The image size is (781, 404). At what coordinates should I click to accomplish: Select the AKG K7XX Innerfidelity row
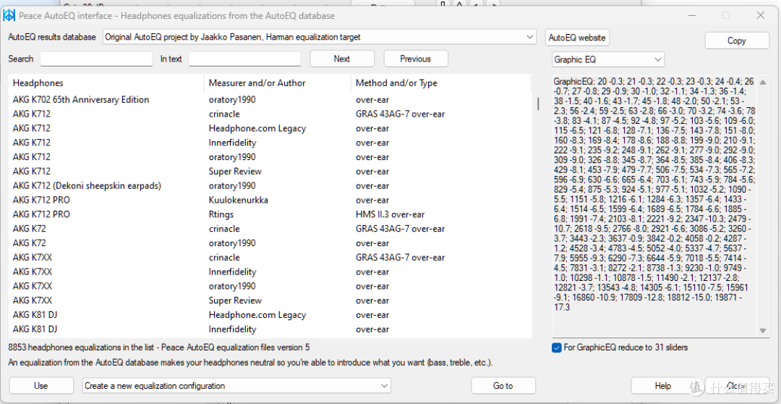point(270,272)
